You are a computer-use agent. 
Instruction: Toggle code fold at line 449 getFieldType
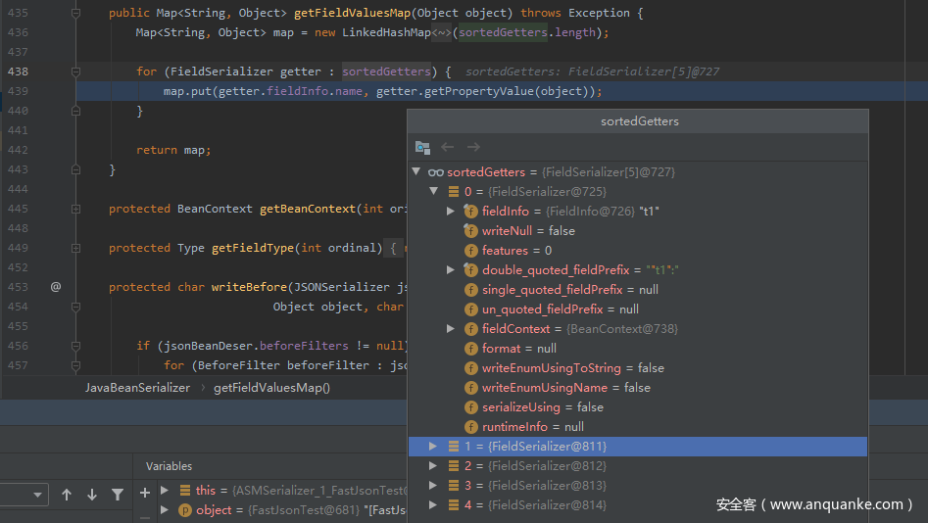click(x=75, y=248)
